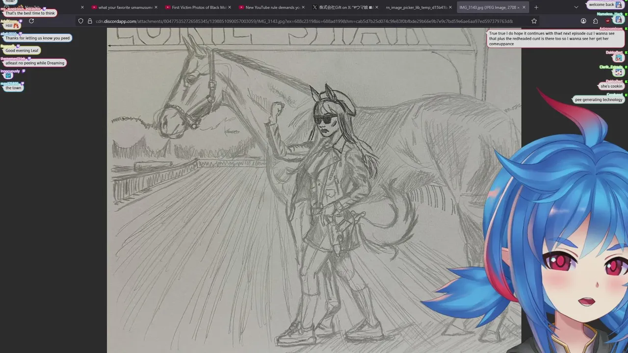Image resolution: width=628 pixels, height=353 pixels.
Task: Close the IMG_3143.jpg tab
Action: [524, 7]
